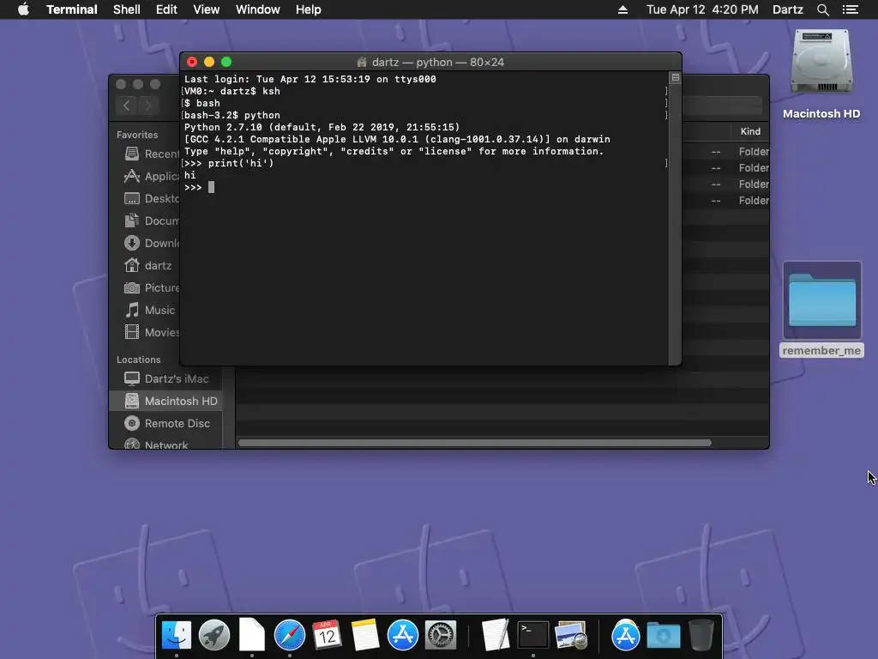Click the home proxy icon in Terminal title

[362, 62]
